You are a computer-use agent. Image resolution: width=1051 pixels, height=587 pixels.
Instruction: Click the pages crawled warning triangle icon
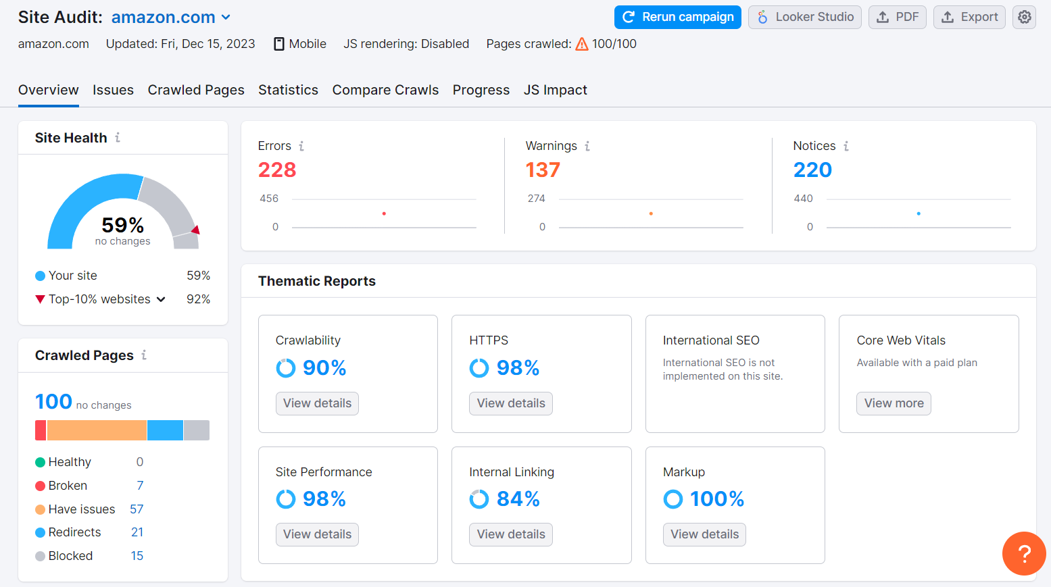tap(582, 44)
